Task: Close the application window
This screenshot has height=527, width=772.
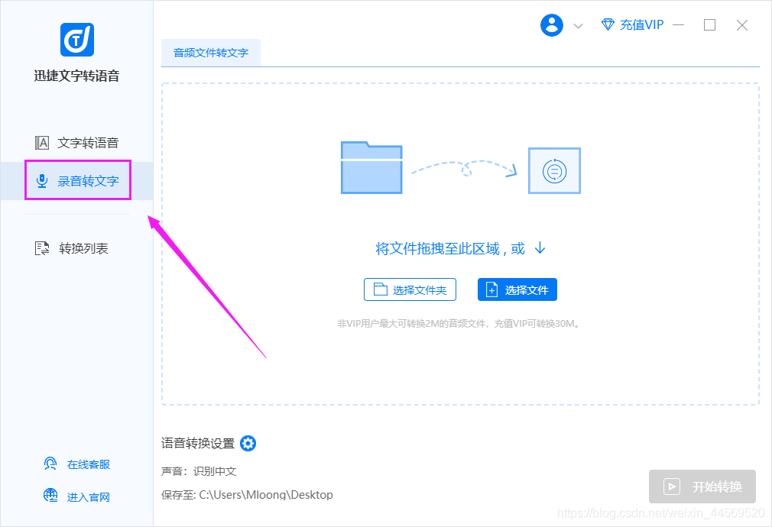Action: [x=742, y=25]
